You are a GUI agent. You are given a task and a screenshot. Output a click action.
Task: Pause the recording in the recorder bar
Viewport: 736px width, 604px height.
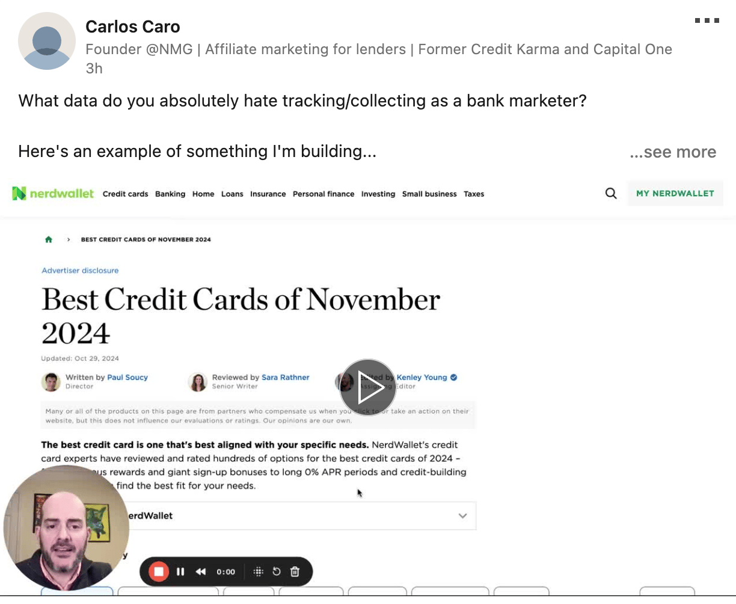tap(180, 572)
